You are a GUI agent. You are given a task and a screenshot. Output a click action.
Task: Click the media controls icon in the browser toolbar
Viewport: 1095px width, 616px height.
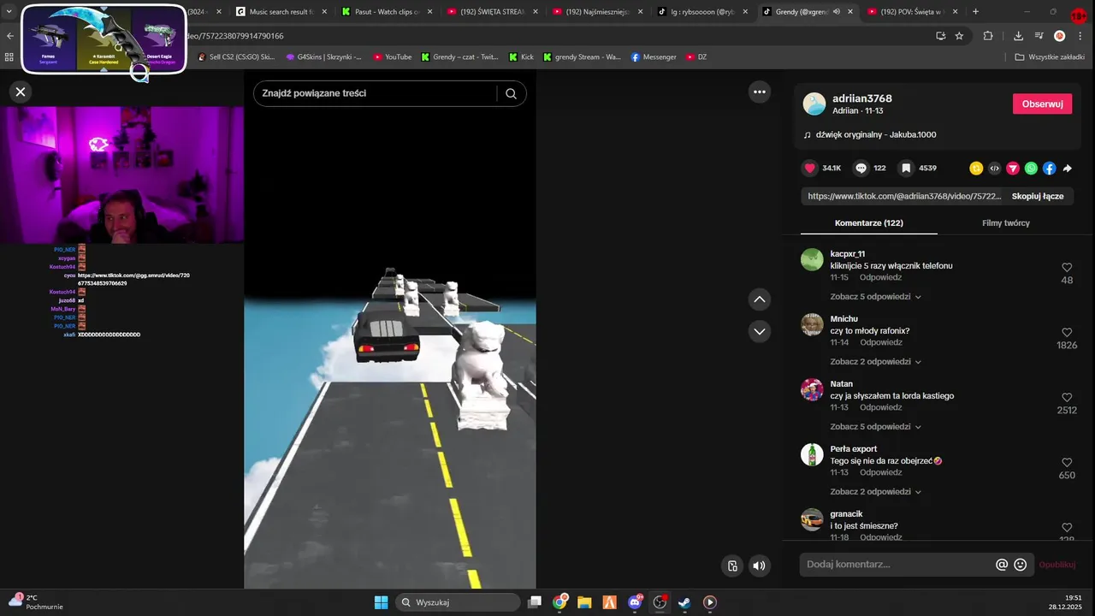(x=1039, y=36)
